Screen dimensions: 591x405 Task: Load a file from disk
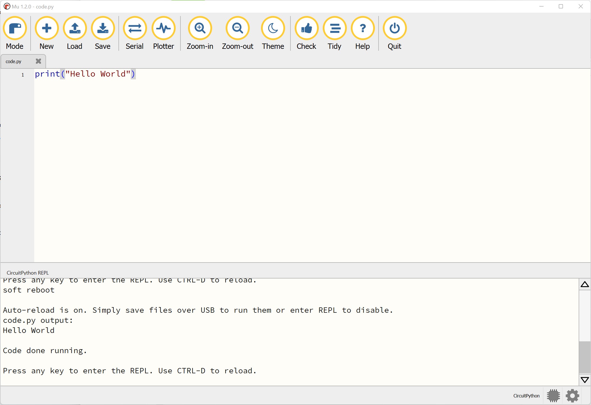tap(75, 33)
